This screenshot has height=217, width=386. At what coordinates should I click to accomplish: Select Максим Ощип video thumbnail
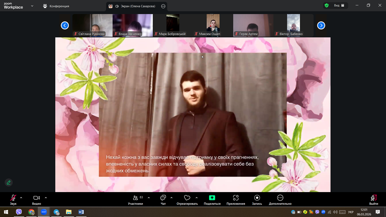tap(213, 25)
